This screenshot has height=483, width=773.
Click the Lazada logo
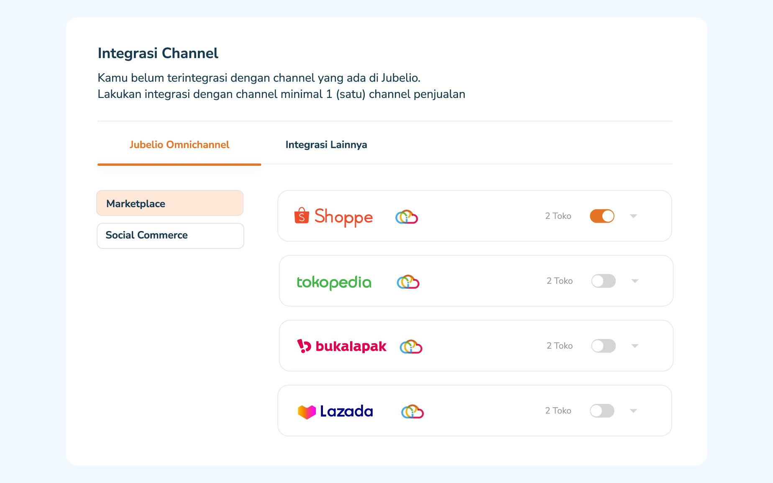click(x=335, y=411)
